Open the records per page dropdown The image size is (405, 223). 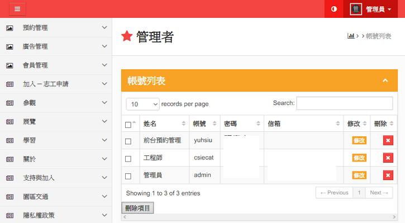142,104
